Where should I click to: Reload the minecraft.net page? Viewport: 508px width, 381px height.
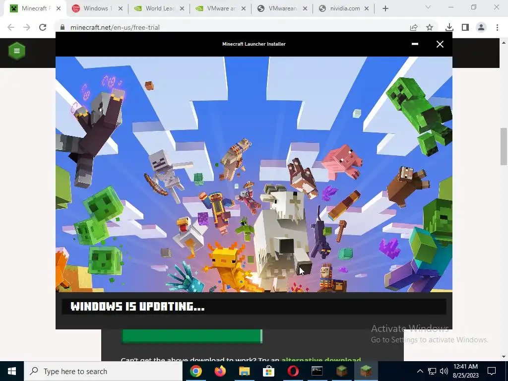(43, 27)
